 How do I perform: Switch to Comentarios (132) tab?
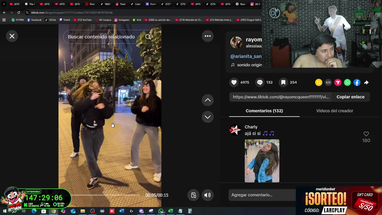[x=264, y=111]
